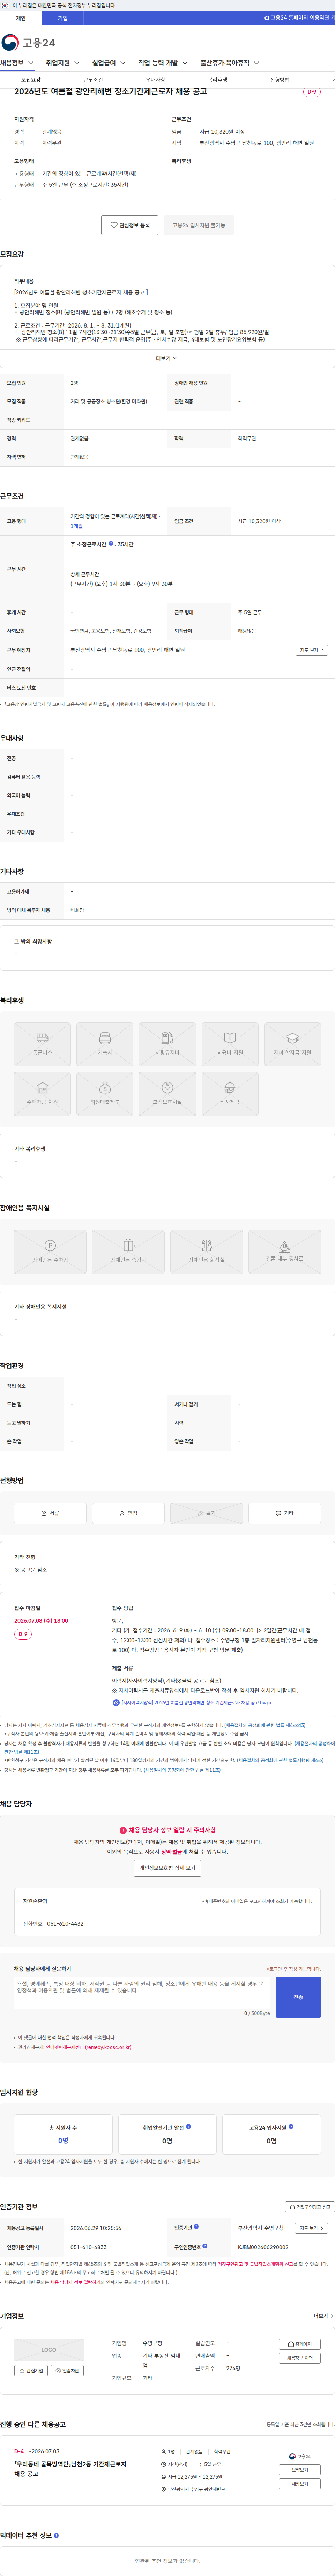335x2576 pixels.
Task: Click the info icon beside 인증기관
Action: (196, 2227)
